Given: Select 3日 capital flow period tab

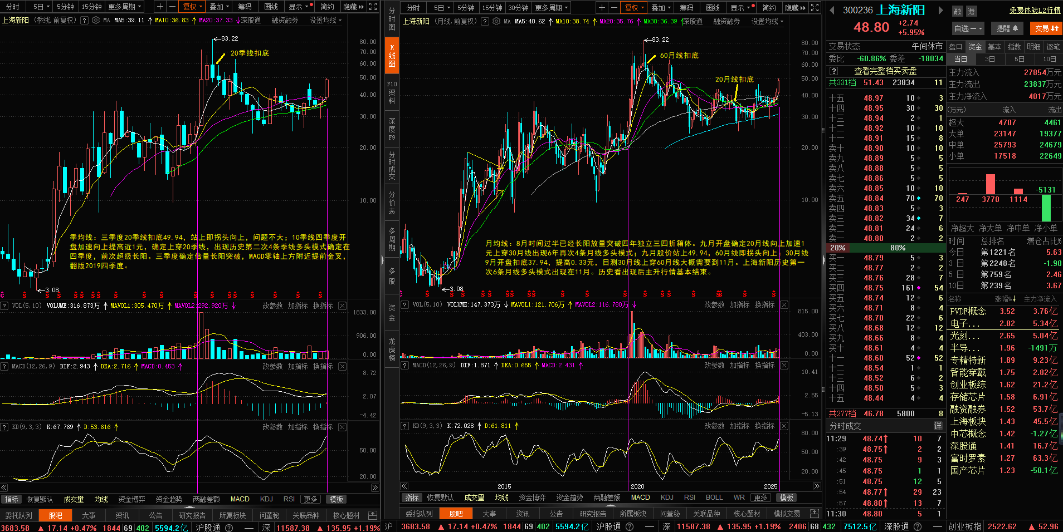Looking at the screenshot, I should click(x=990, y=59).
